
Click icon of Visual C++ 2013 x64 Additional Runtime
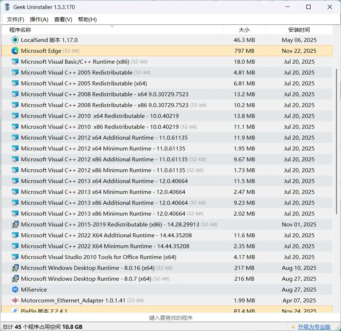(15, 181)
